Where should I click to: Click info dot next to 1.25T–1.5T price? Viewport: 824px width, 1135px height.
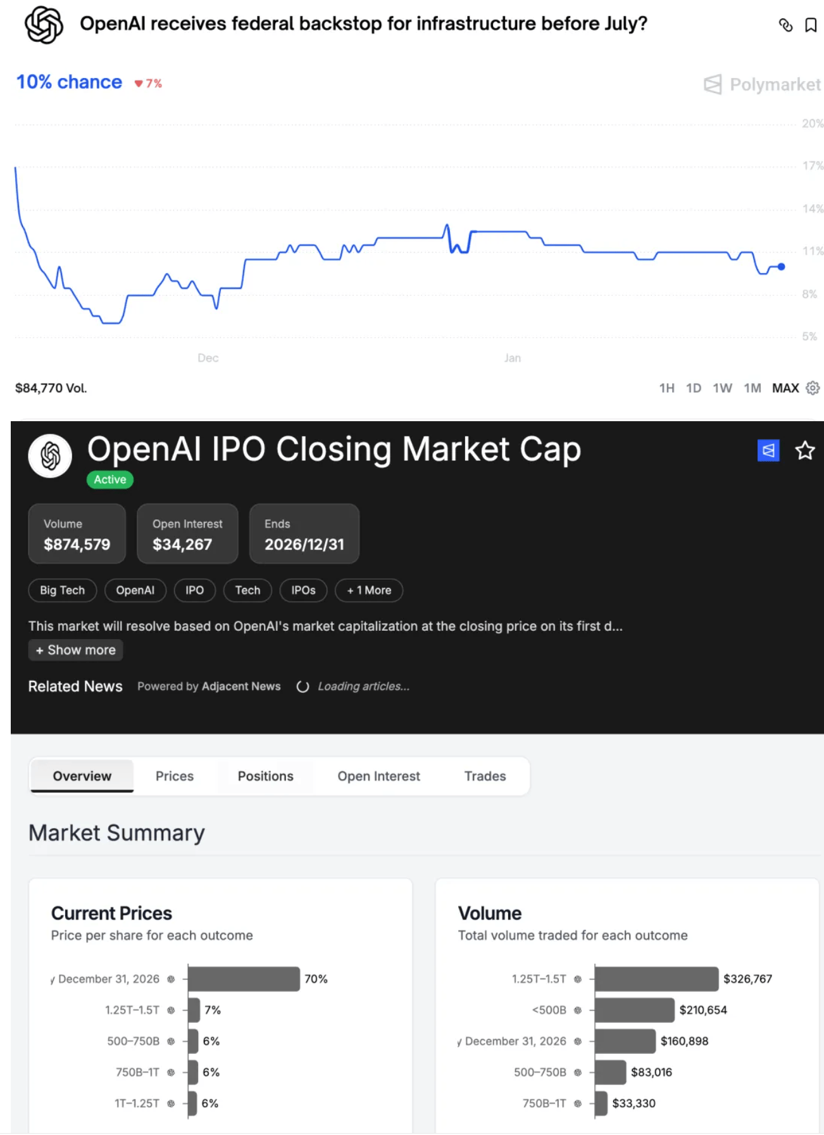pyautogui.click(x=171, y=1010)
